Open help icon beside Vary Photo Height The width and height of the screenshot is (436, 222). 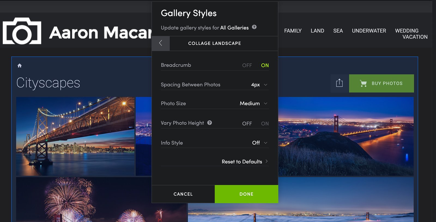210,123
